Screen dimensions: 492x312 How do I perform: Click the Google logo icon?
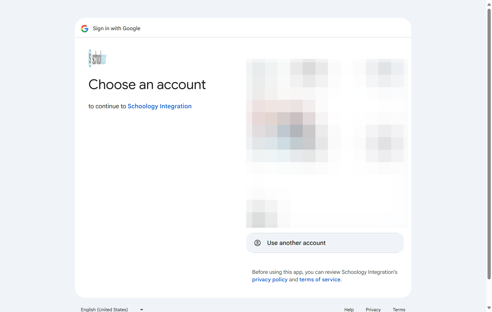[85, 29]
